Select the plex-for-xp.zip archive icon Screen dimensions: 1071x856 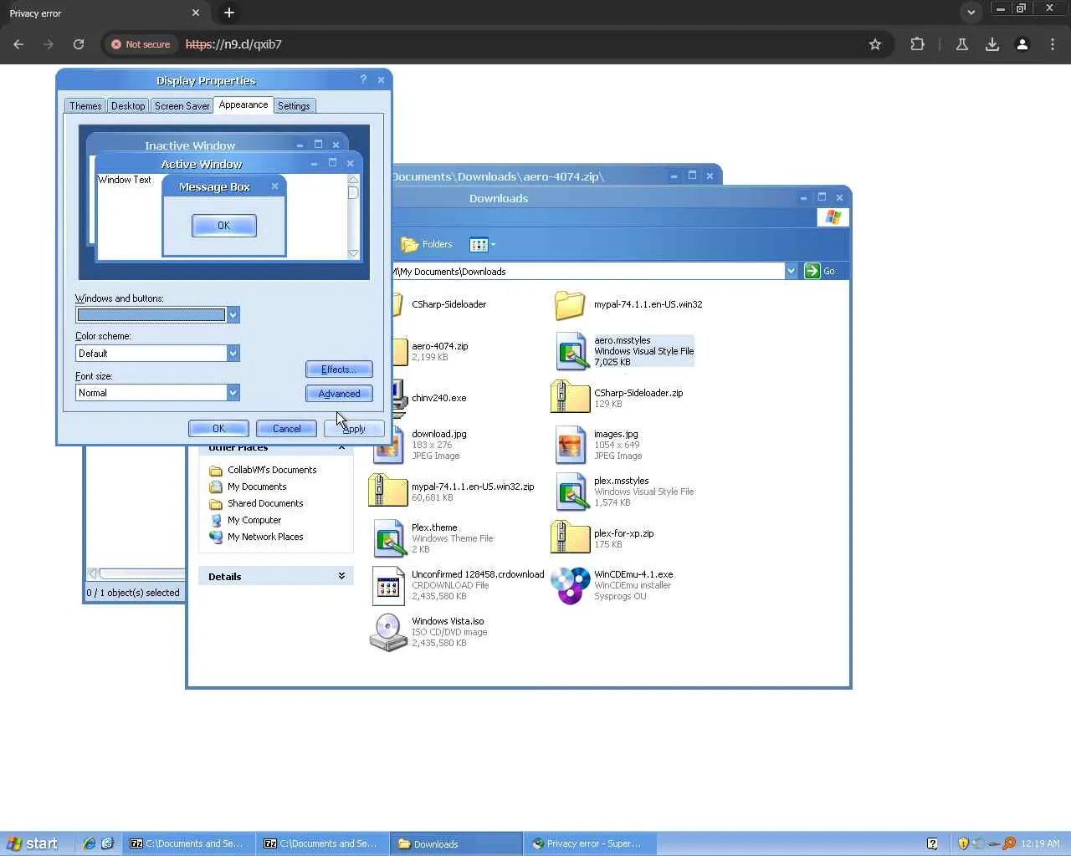point(570,538)
